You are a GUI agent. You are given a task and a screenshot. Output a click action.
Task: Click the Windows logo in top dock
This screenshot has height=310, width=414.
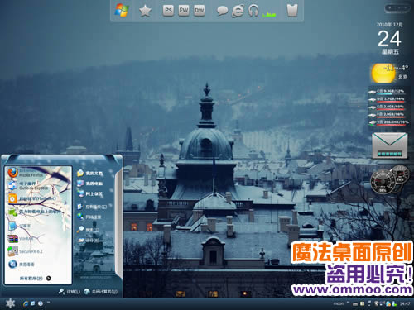(122, 11)
